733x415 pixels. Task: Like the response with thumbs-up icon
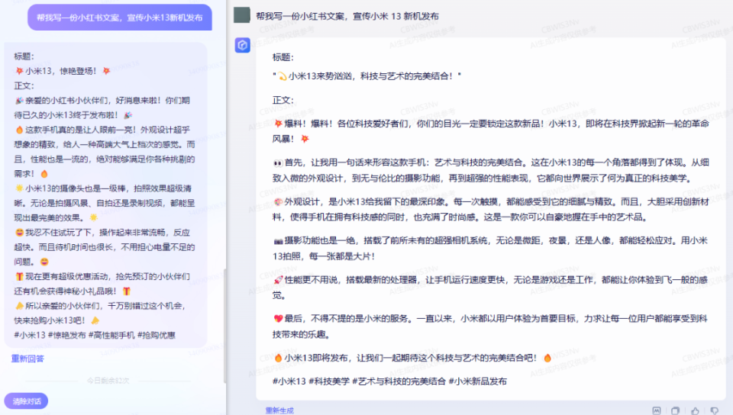pyautogui.click(x=695, y=410)
